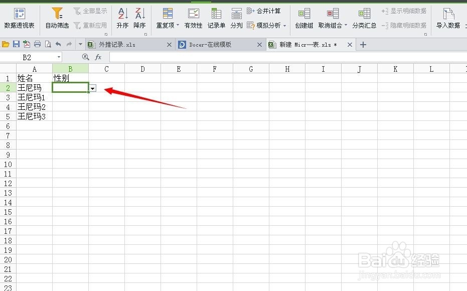
Task: Close the Docer-在线模板 tab
Action: point(259,45)
